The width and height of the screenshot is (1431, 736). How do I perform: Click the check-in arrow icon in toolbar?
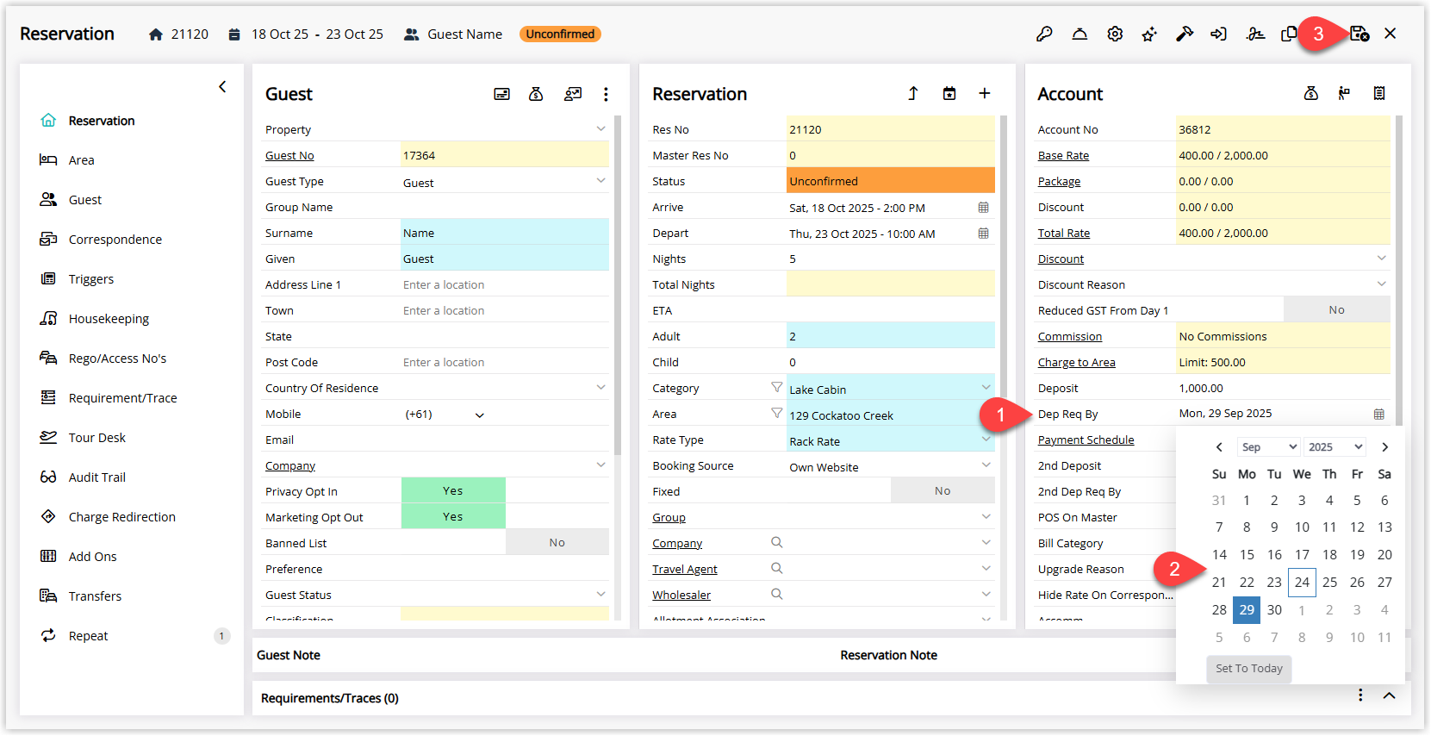(1219, 34)
